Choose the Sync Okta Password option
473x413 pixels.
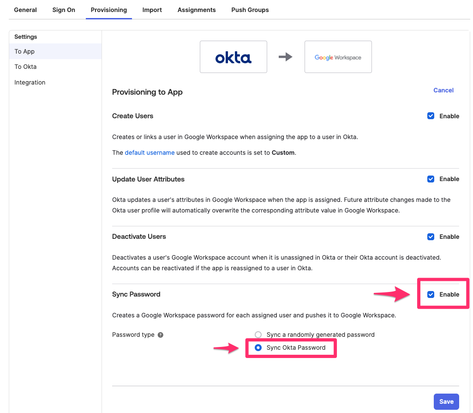coord(258,348)
